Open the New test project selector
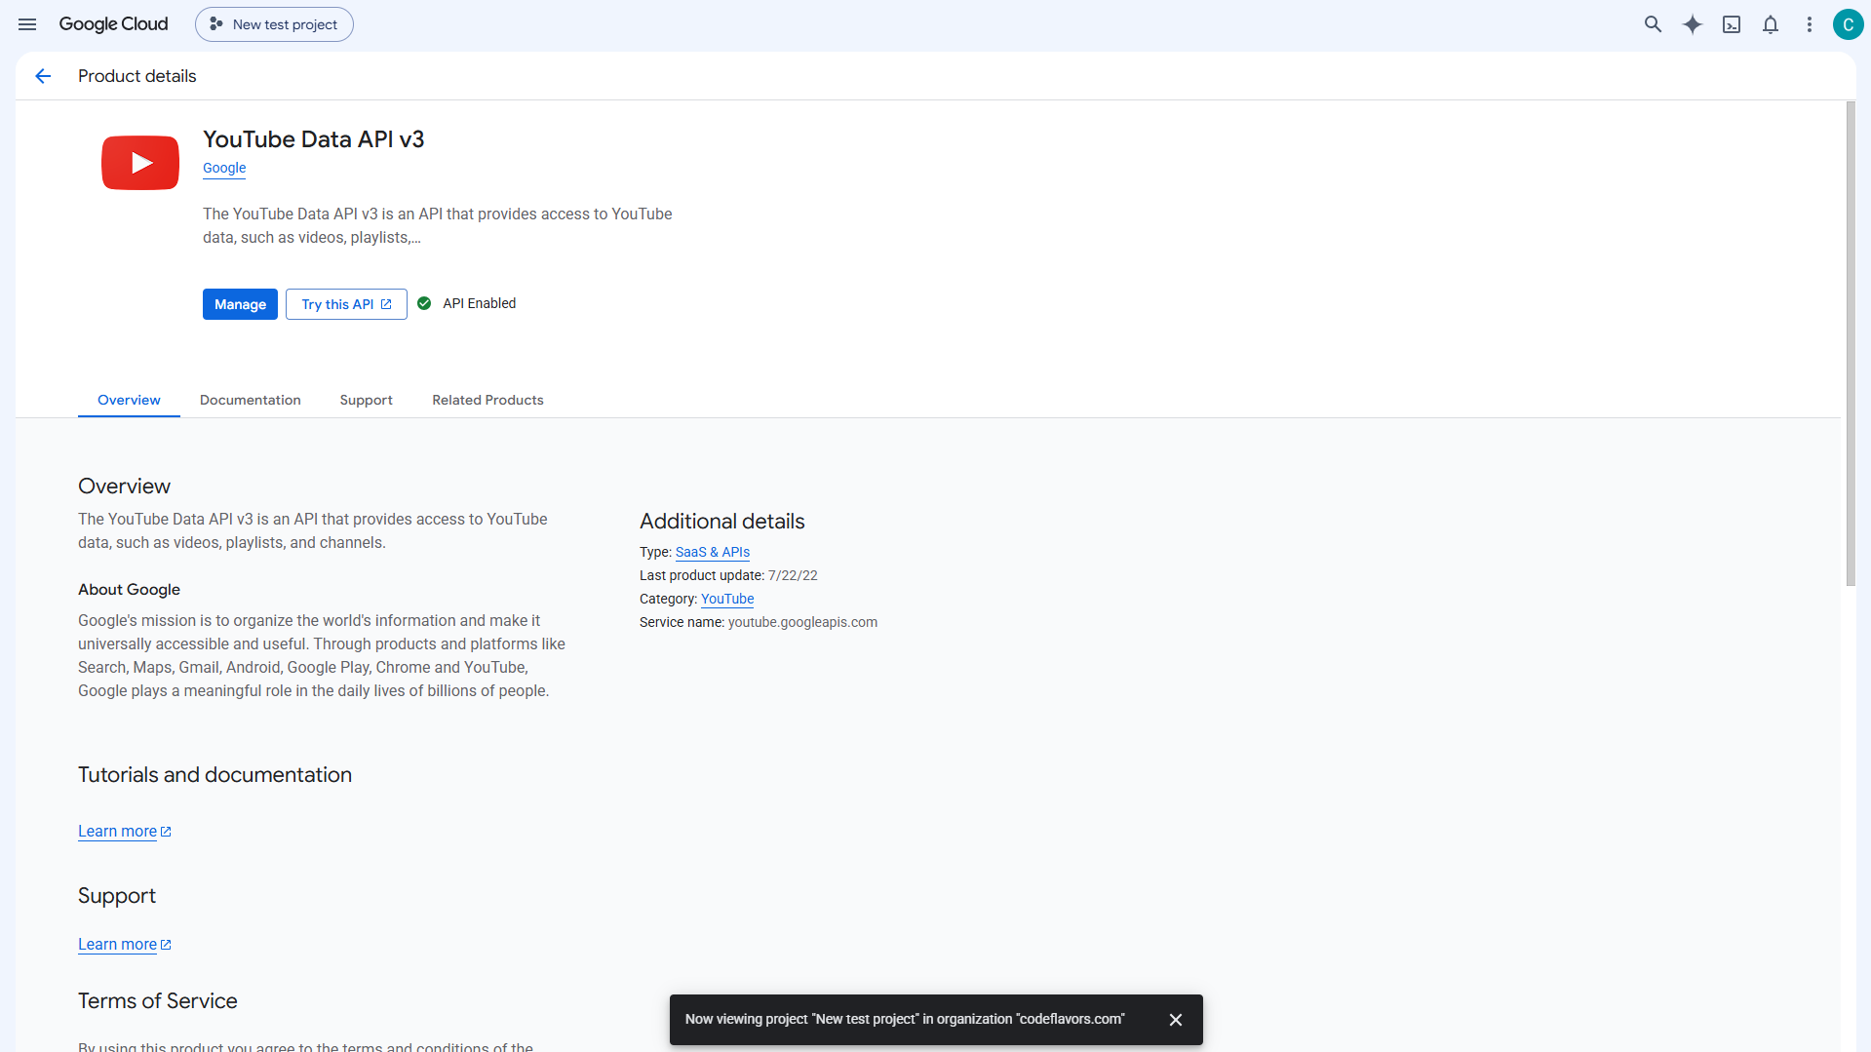1871x1052 pixels. [274, 24]
